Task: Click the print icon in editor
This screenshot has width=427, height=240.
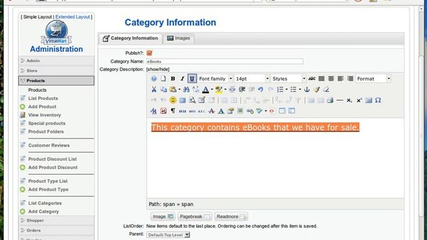Action: [x=330, y=100]
